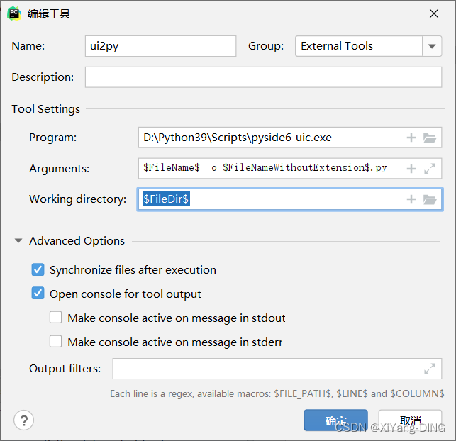This screenshot has height=441, width=456.
Task: Insert macro in Working directory field
Action: [x=411, y=199]
